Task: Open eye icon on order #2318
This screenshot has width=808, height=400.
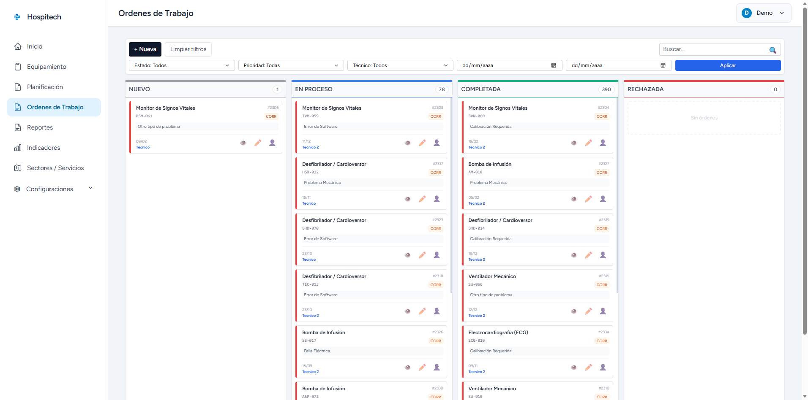Action: coord(407,311)
